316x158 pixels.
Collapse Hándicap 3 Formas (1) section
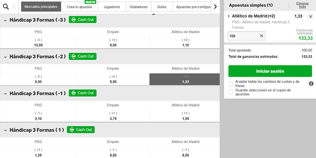(5, 130)
